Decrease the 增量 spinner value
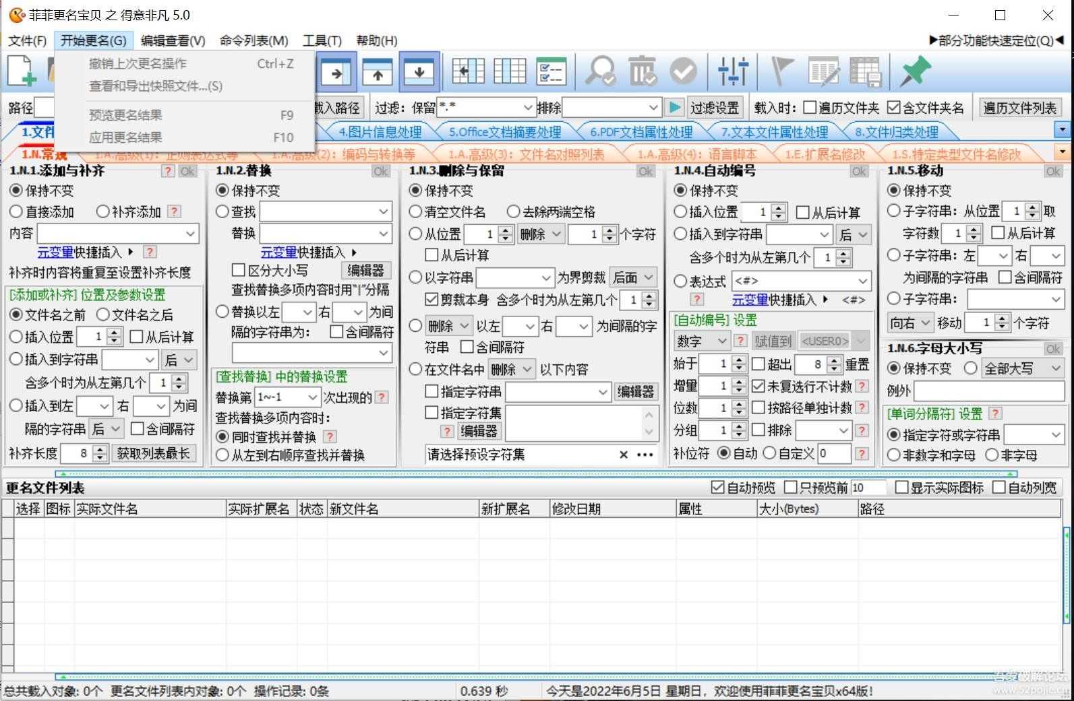The height and width of the screenshot is (701, 1074). 739,390
